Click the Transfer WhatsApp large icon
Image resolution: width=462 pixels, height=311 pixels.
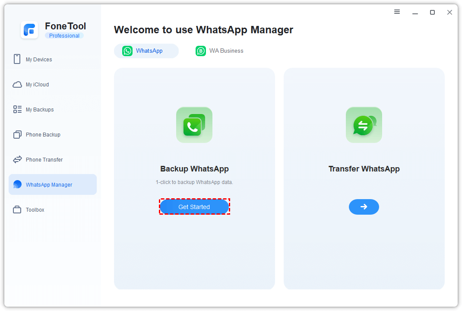tap(364, 125)
